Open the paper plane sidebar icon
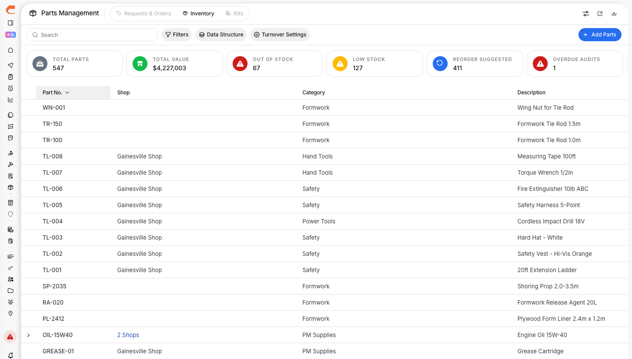632x359 pixels. coord(11,65)
